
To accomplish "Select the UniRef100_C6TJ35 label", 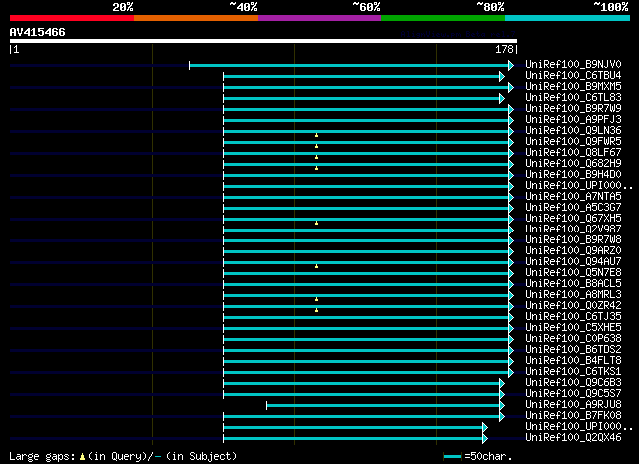I will (x=573, y=317).
